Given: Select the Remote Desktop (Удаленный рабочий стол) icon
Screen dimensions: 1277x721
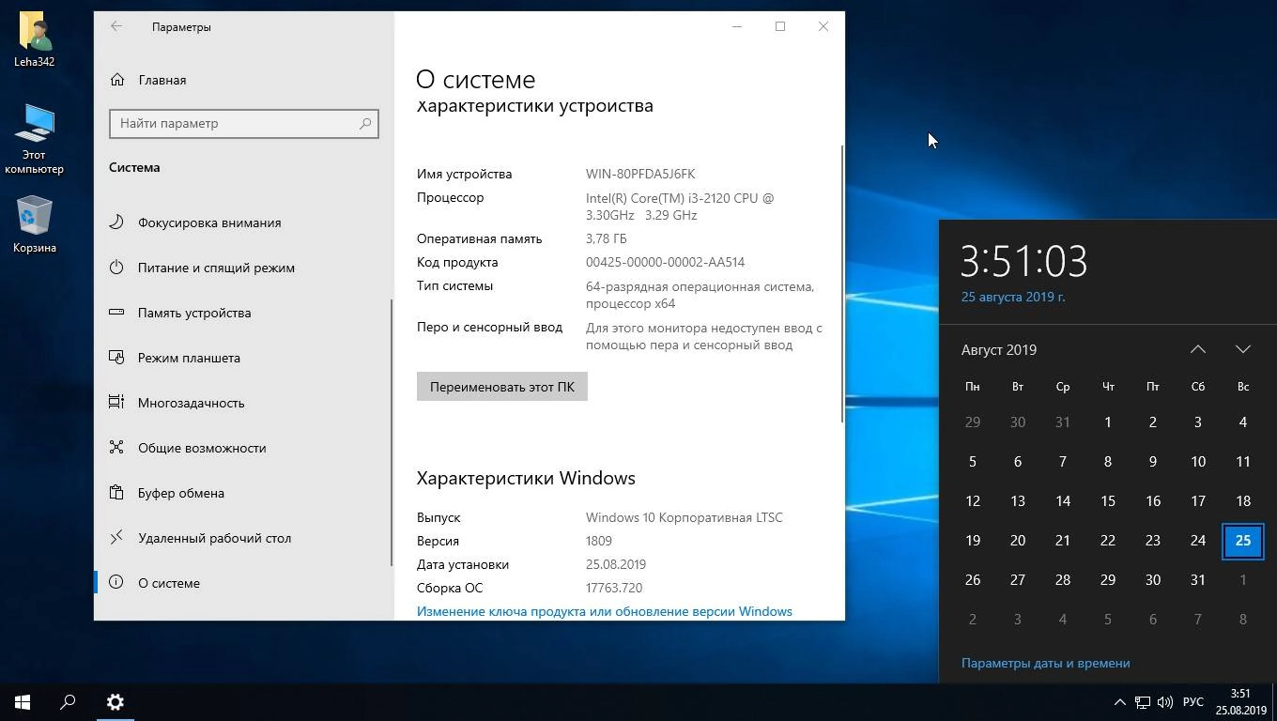Looking at the screenshot, I should [116, 538].
